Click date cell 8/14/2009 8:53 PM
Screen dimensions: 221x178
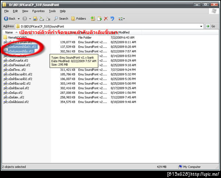coord(123,56)
